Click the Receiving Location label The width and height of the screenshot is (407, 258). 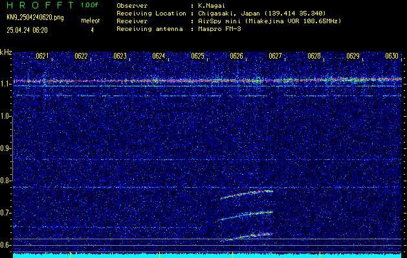coord(151,14)
